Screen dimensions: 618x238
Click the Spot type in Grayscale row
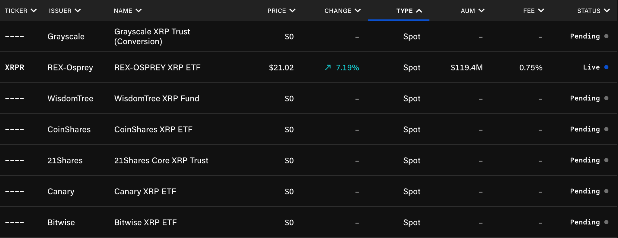(412, 37)
